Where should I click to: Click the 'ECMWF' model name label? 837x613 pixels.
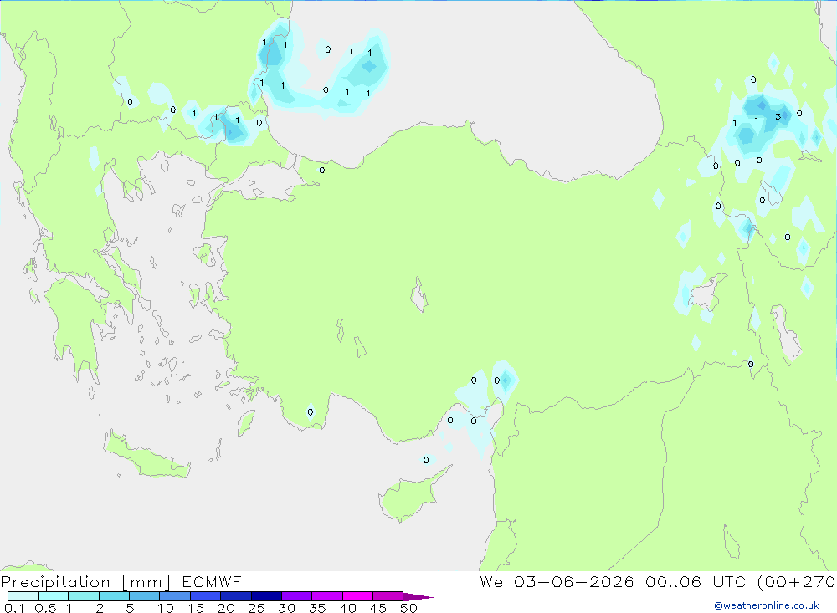212,581
